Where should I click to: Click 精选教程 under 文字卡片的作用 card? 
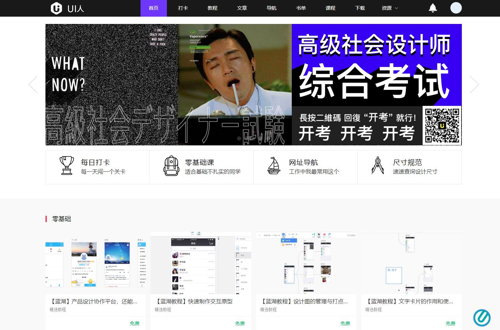[x=373, y=310]
